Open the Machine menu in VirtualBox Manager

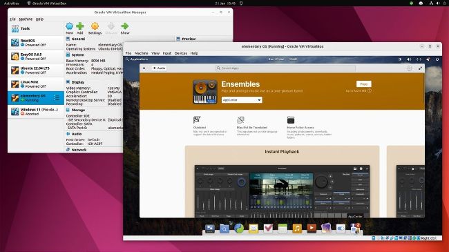click(x=26, y=19)
